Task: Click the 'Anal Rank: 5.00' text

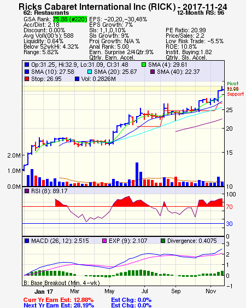Action: pyautogui.click(x=109, y=47)
